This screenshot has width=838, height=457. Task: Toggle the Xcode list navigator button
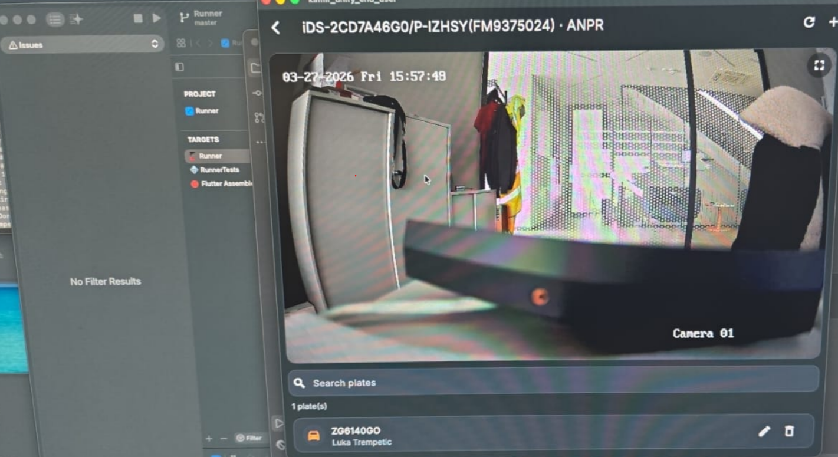click(55, 19)
